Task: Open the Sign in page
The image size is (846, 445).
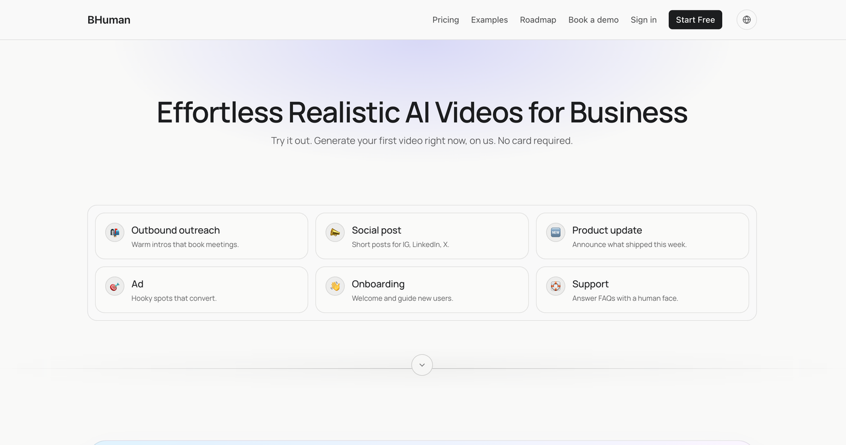Action: [x=644, y=20]
